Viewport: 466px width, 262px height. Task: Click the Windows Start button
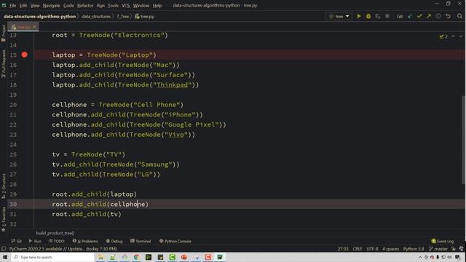pos(5,257)
